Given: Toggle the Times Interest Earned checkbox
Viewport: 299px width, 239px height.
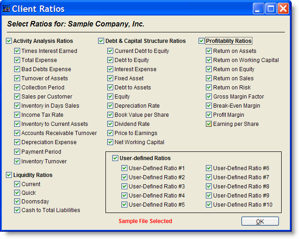Looking at the screenshot, I should coord(17,51).
